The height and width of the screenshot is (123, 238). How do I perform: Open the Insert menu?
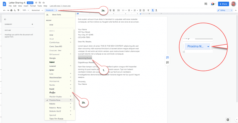tap(26, 6)
